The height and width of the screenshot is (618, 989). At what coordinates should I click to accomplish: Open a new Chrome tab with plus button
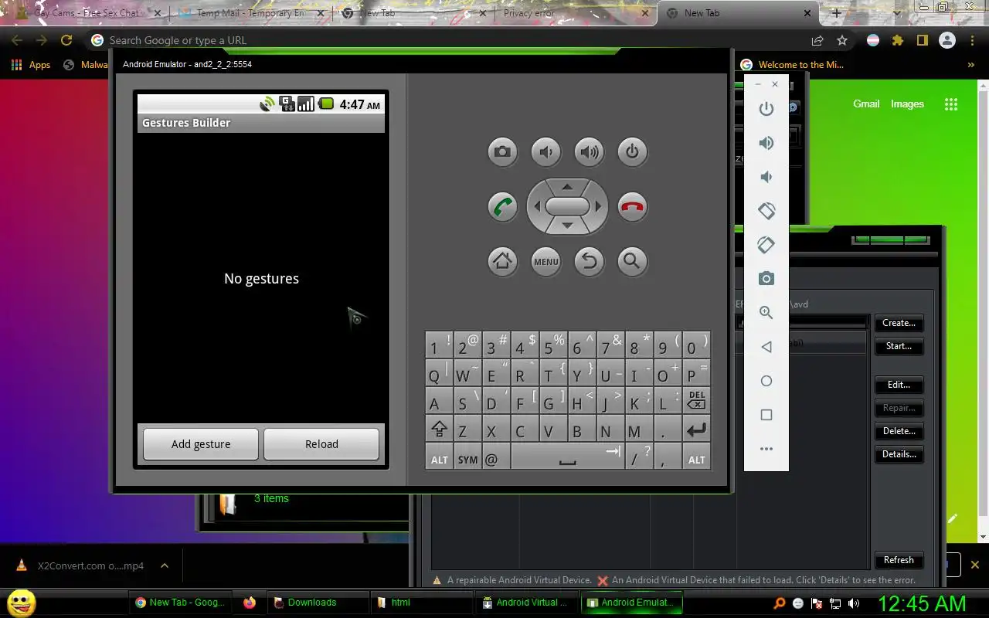point(837,13)
